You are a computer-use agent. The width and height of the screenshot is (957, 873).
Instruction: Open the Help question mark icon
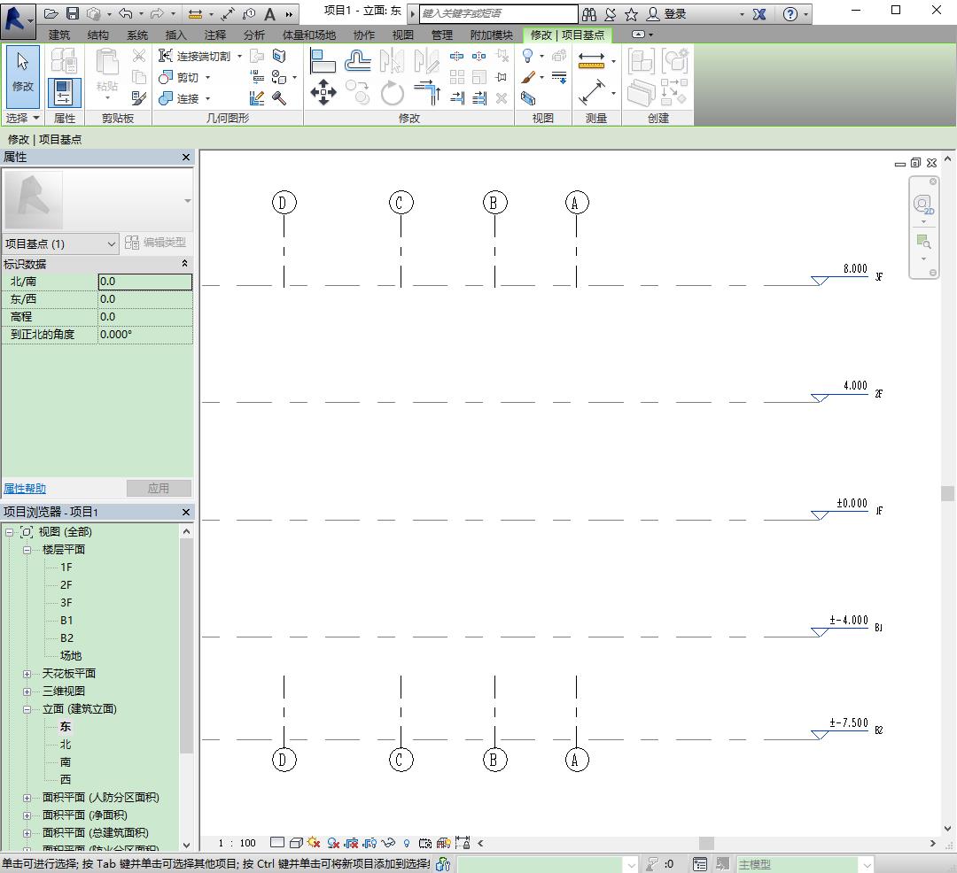[790, 14]
